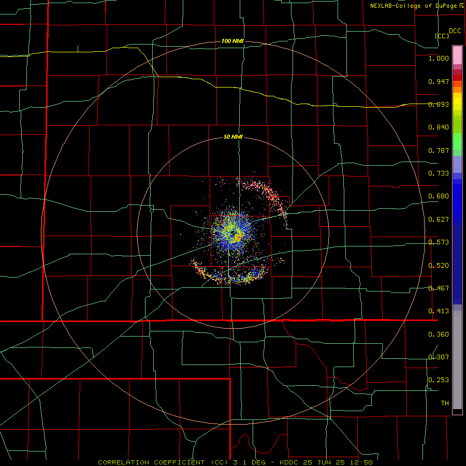Click the 0.573 color scale value
Image resolution: width=466 pixels, height=466 pixels.
(x=439, y=242)
